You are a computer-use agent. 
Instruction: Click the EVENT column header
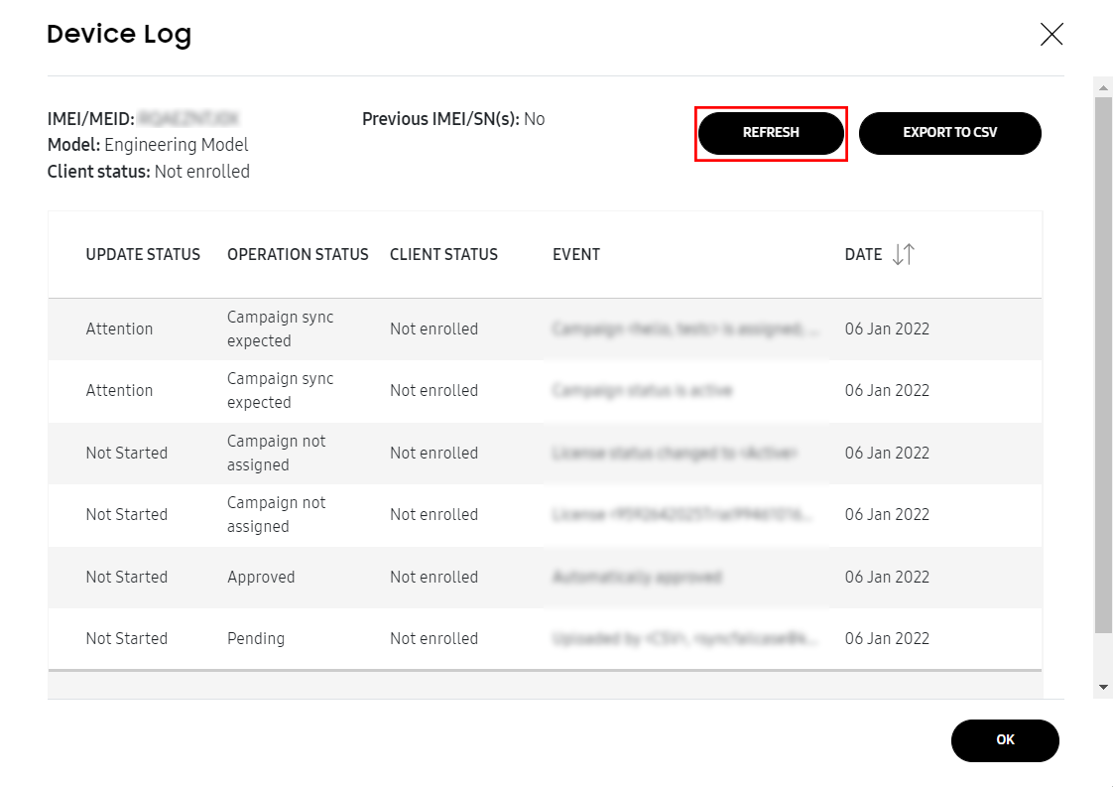576,254
